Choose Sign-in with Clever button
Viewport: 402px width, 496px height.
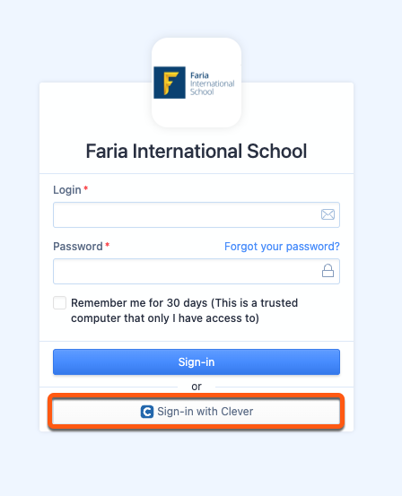197,412
